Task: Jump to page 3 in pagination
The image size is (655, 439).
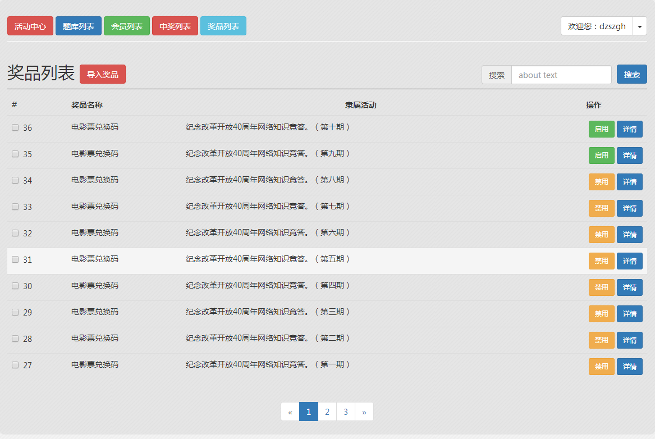Action: [x=346, y=412]
